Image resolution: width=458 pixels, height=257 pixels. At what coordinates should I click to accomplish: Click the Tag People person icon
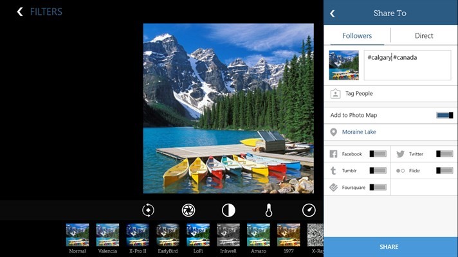[x=334, y=94]
